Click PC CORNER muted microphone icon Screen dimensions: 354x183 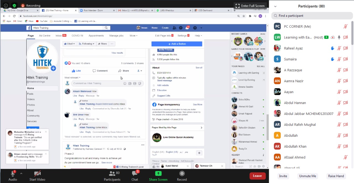[x=345, y=27]
